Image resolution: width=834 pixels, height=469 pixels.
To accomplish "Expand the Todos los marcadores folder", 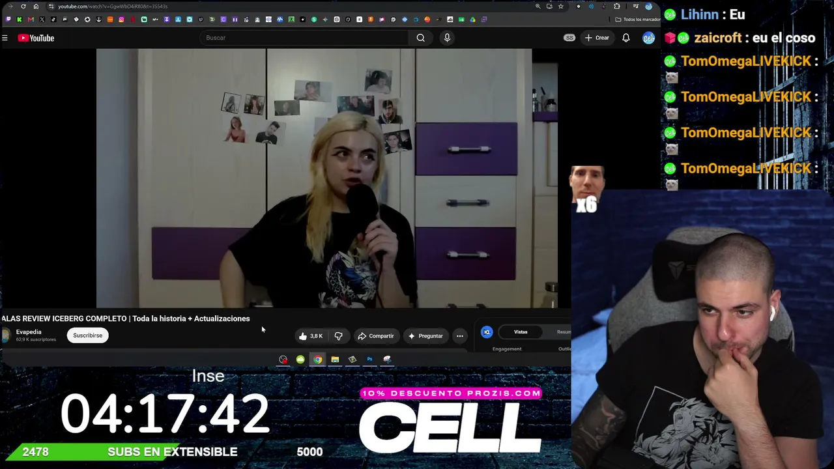I will pos(637,20).
